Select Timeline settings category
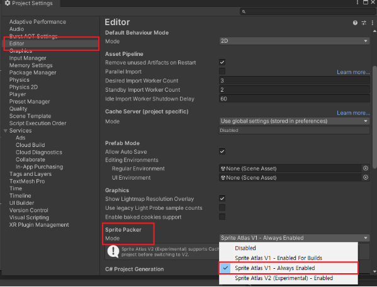Image resolution: width=377 pixels, height=287 pixels. click(20, 195)
